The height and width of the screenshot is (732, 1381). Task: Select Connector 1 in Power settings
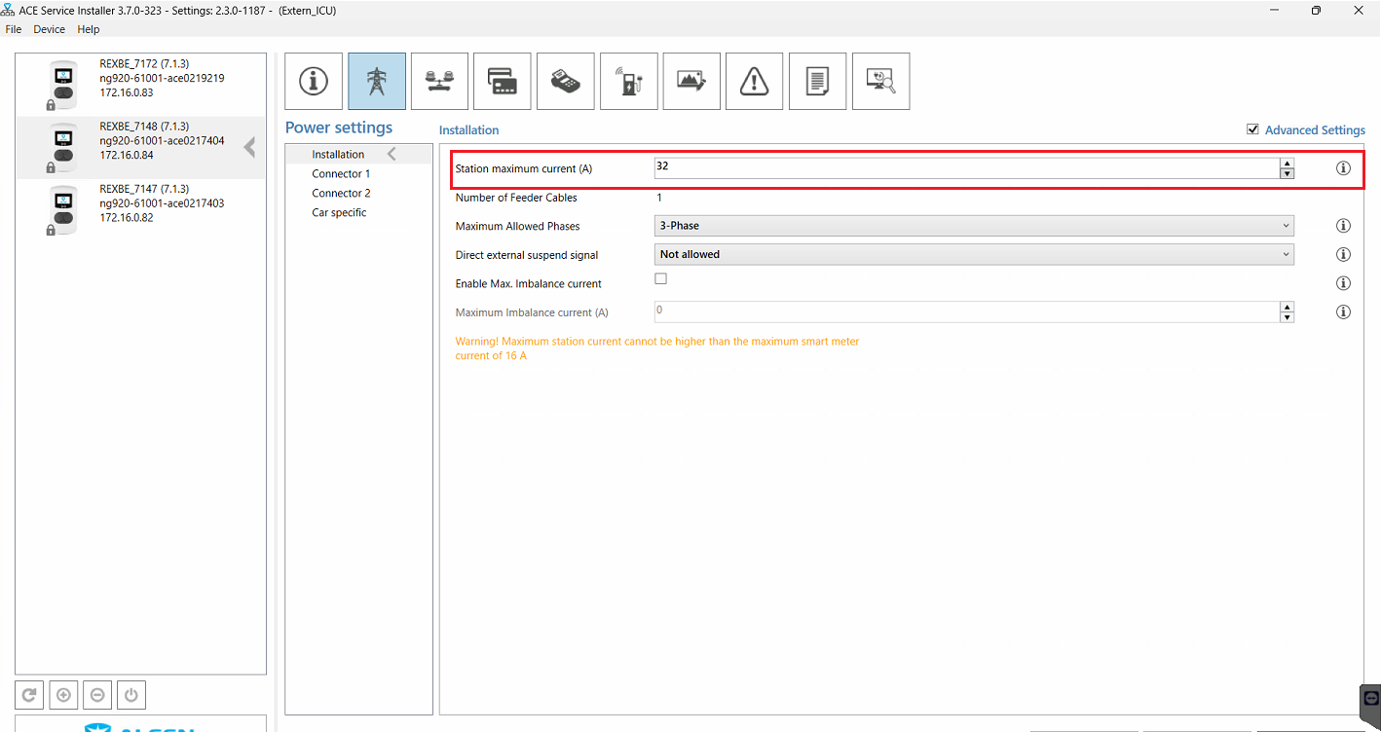click(341, 174)
